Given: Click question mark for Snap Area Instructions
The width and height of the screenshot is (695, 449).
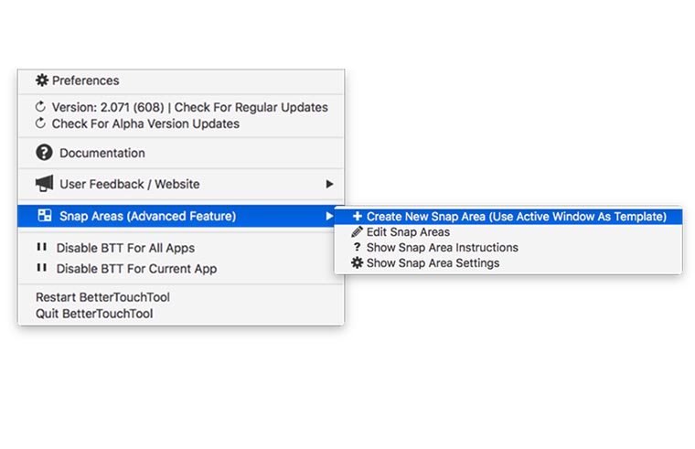Looking at the screenshot, I should 357,247.
